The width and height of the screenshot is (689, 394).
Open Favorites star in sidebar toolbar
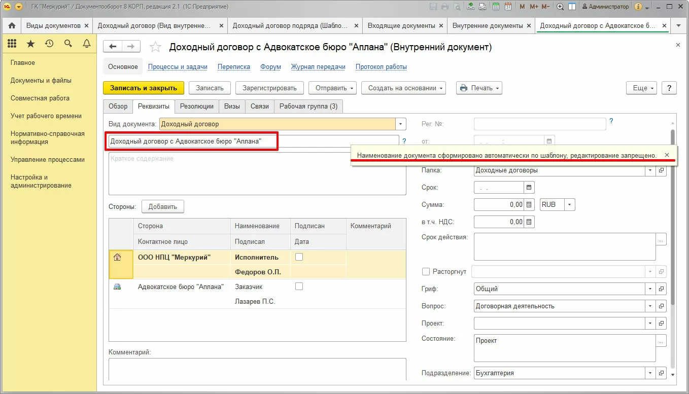pyautogui.click(x=30, y=44)
